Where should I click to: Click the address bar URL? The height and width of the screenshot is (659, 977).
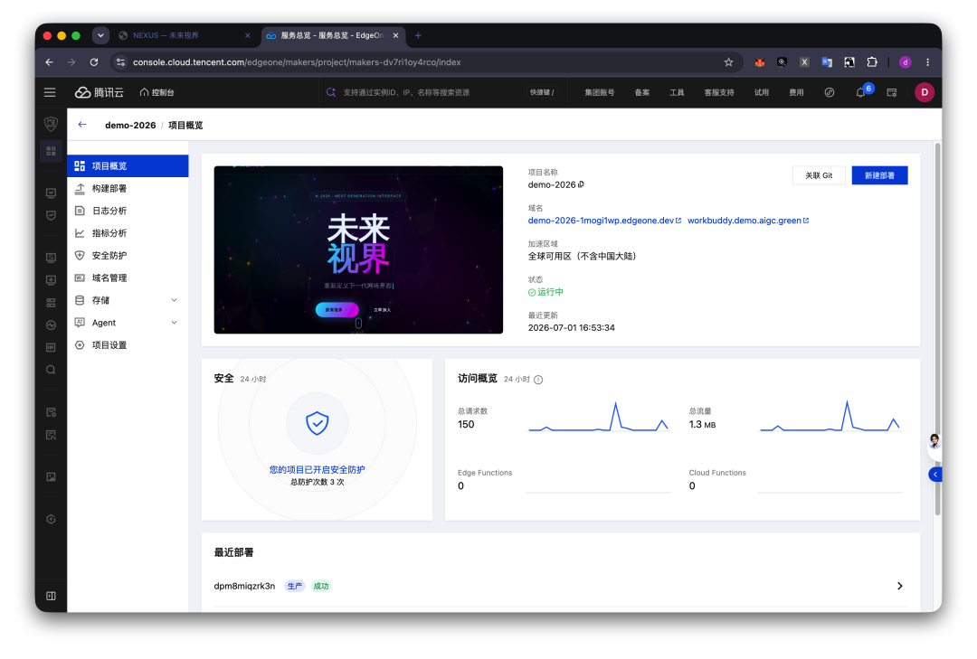click(x=297, y=62)
